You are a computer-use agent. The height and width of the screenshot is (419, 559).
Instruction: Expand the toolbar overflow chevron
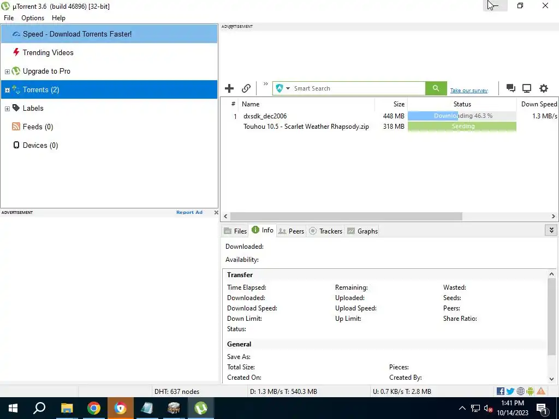(266, 84)
